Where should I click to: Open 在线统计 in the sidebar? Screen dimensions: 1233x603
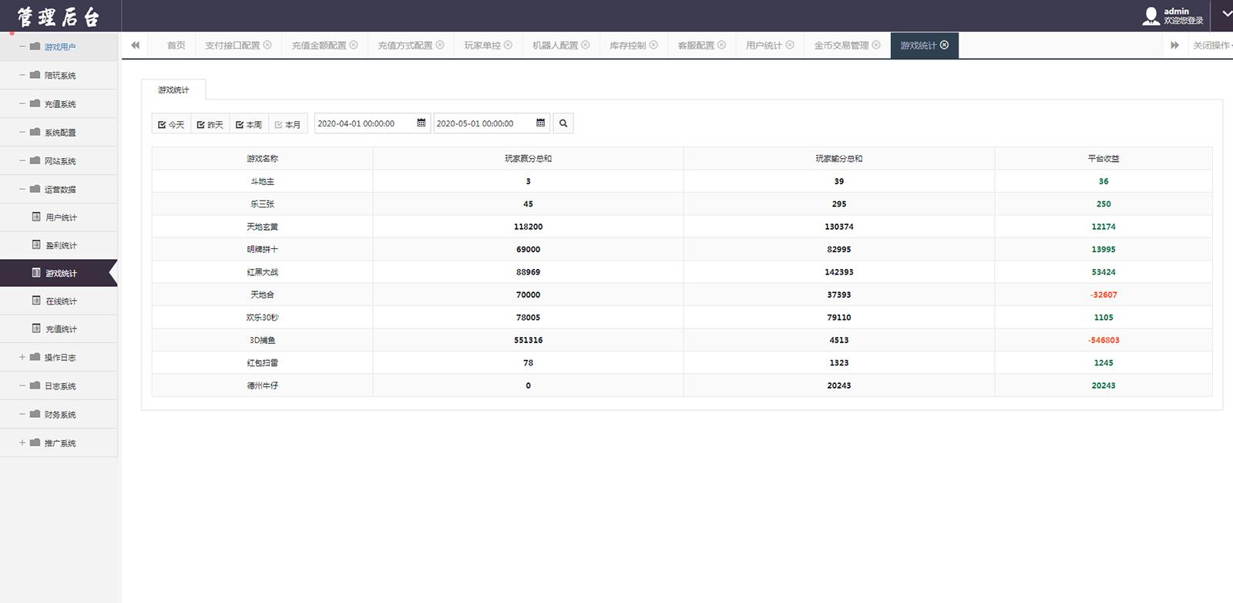[x=61, y=301]
